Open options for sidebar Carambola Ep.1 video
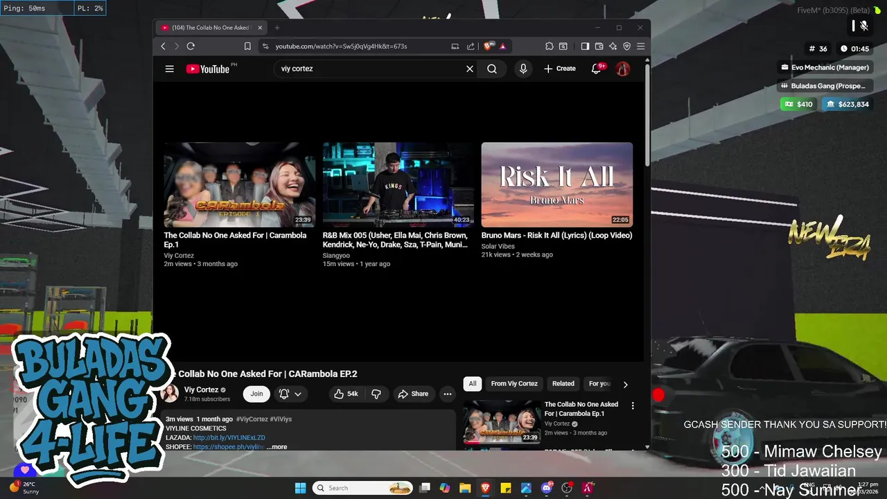This screenshot has width=887, height=499. pos(632,405)
